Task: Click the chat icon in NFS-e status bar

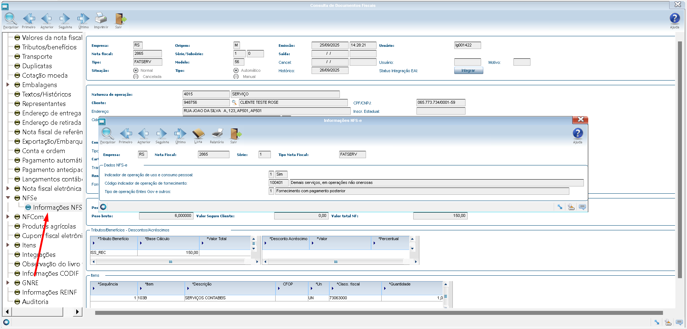Action: click(x=582, y=207)
